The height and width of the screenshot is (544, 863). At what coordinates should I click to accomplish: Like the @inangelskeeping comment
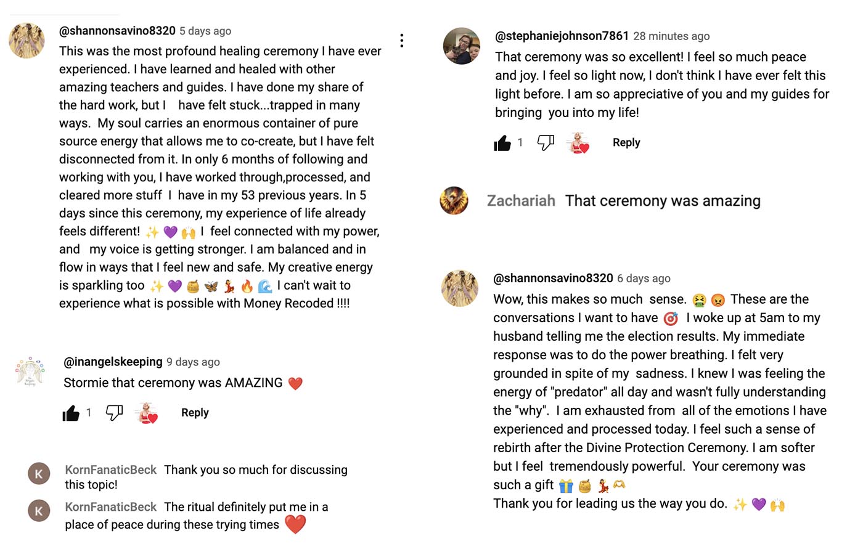72,413
